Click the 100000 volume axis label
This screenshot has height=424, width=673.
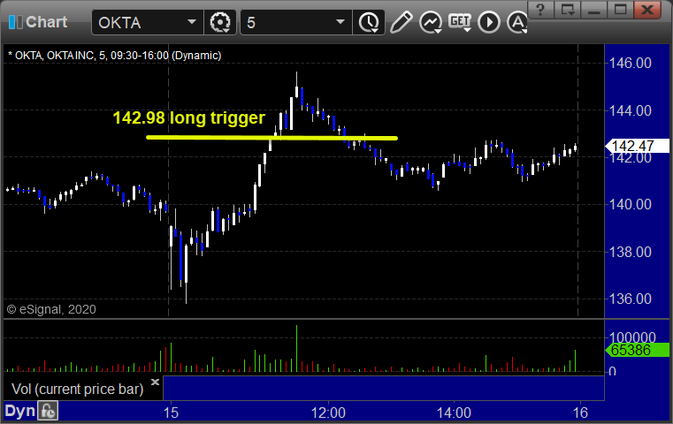click(x=632, y=337)
